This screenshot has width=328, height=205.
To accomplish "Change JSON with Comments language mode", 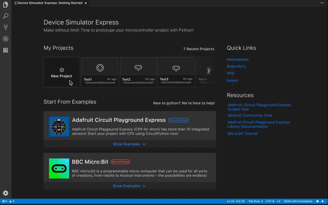I will tap(298, 201).
